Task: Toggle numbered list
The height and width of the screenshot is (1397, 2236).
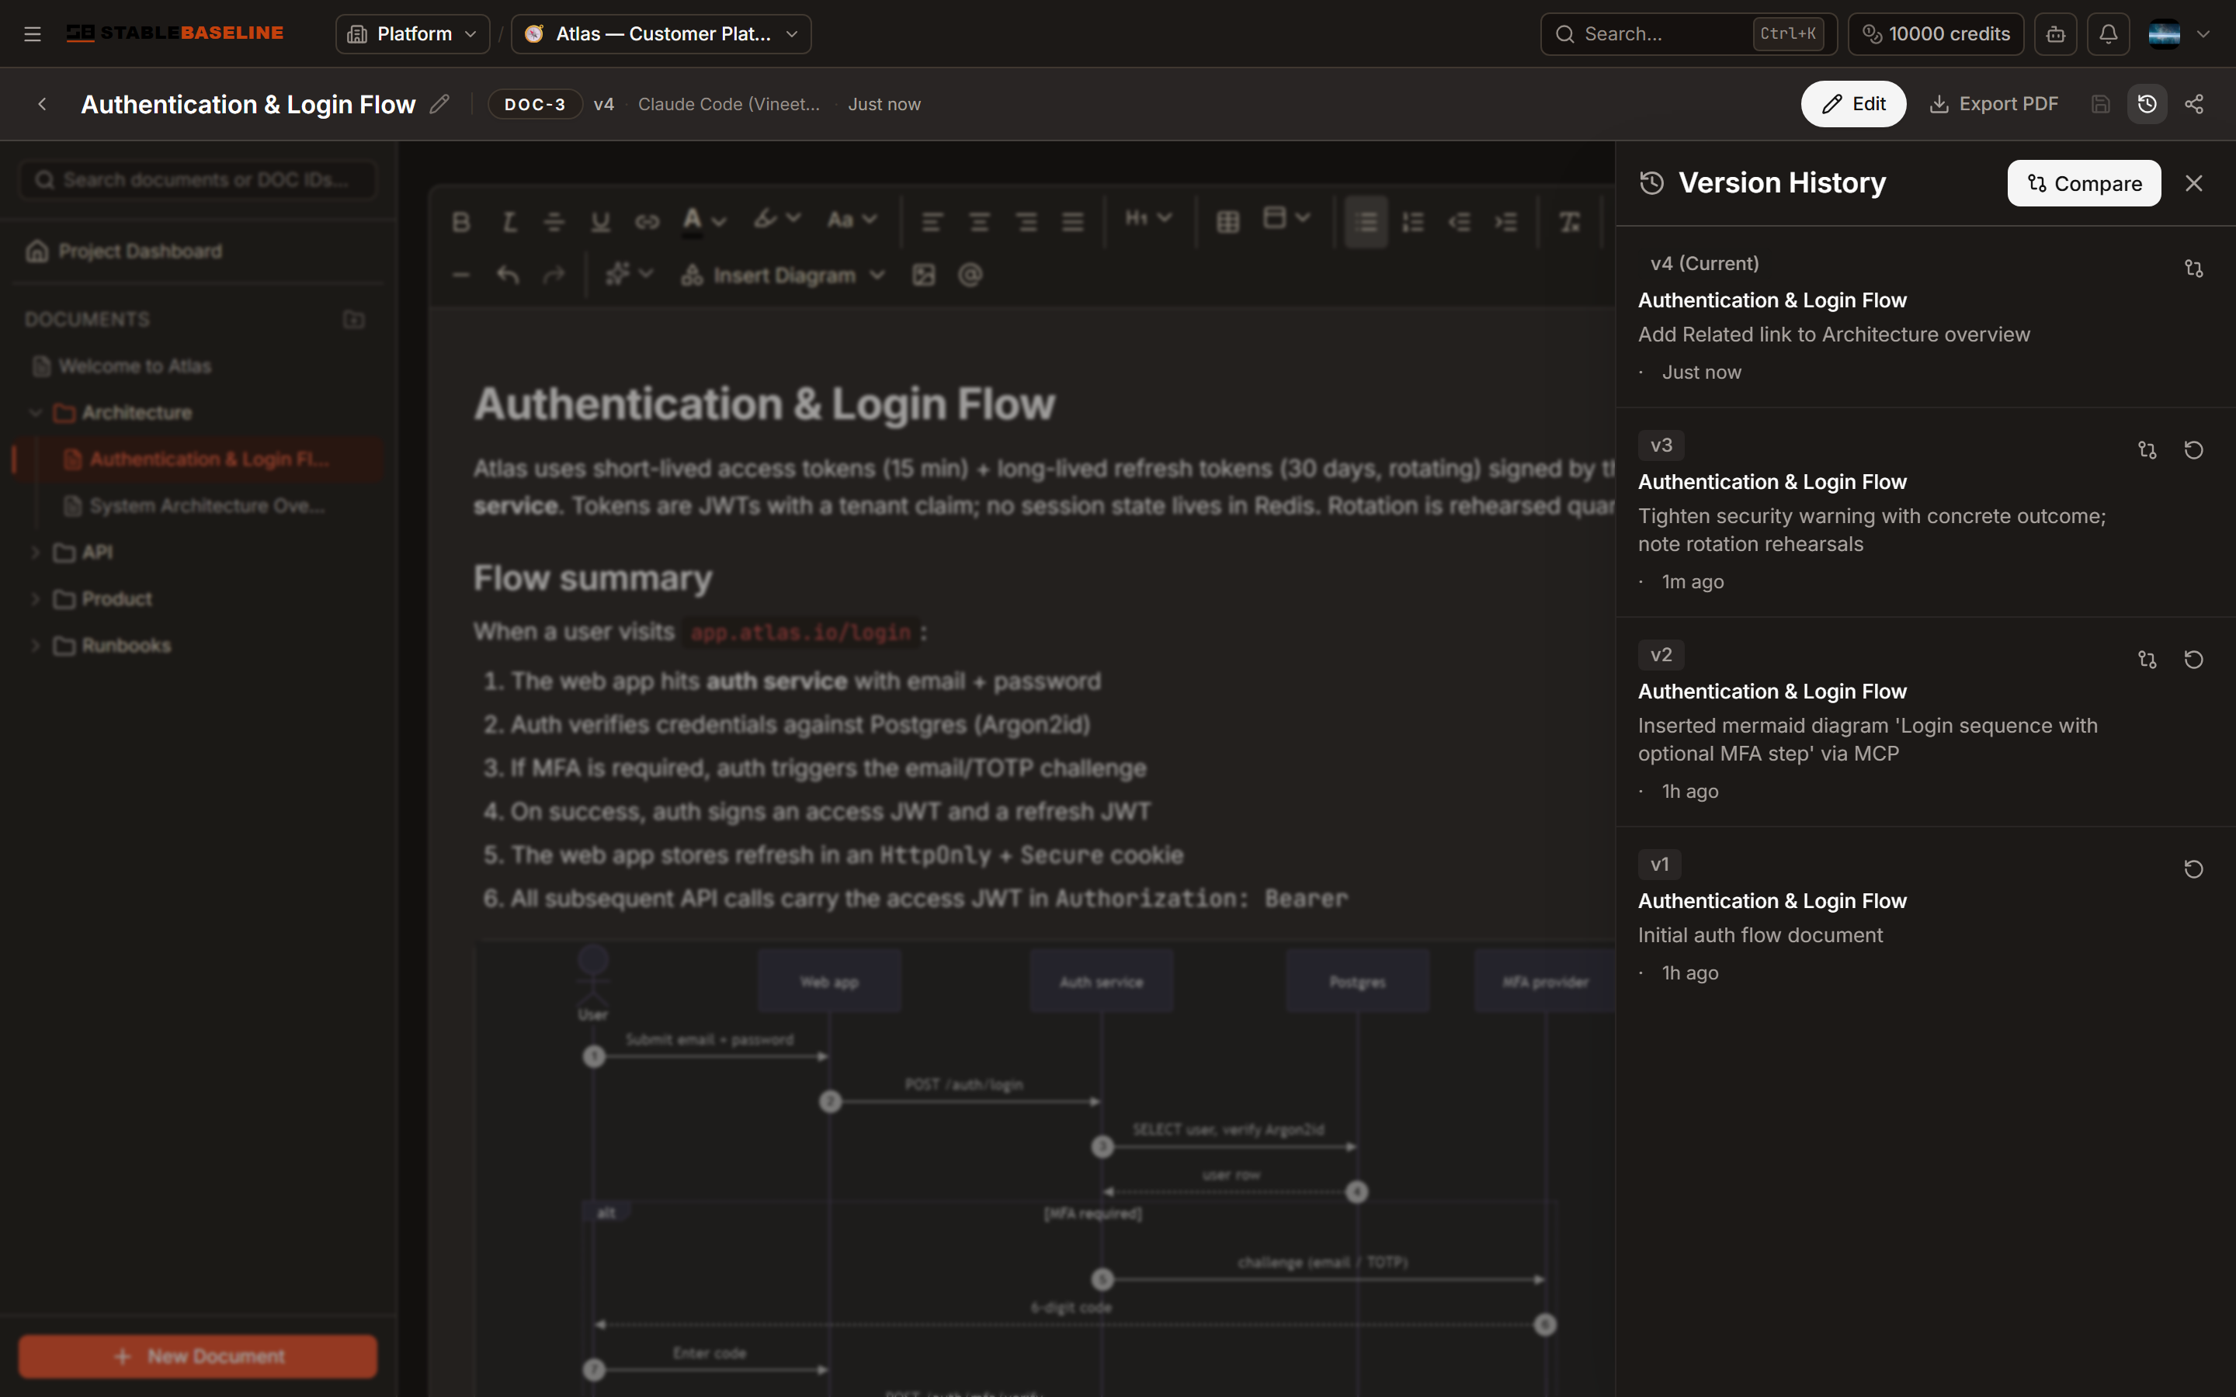Action: [x=1413, y=222]
